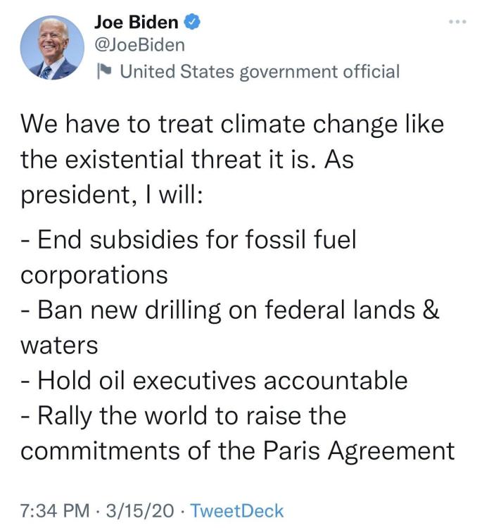
Task: Click the Joe Biden display name
Action: tap(136, 22)
